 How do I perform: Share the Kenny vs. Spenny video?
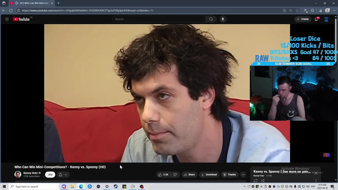pyautogui.click(x=189, y=174)
